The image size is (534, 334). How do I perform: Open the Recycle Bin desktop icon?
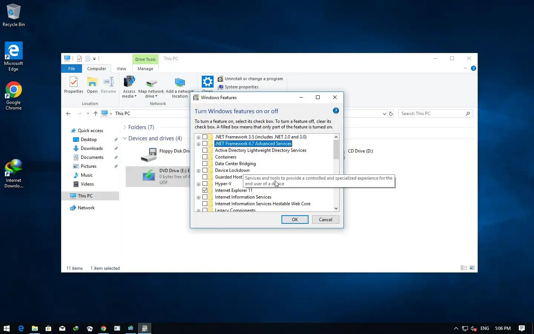[14, 15]
